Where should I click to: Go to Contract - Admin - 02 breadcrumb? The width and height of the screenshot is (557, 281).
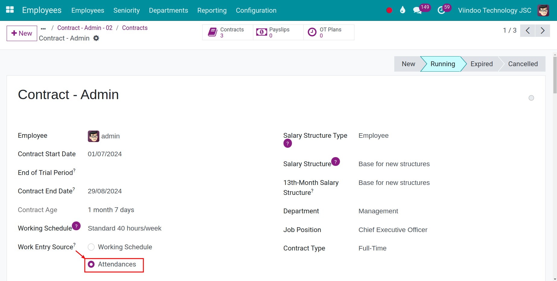(x=85, y=28)
